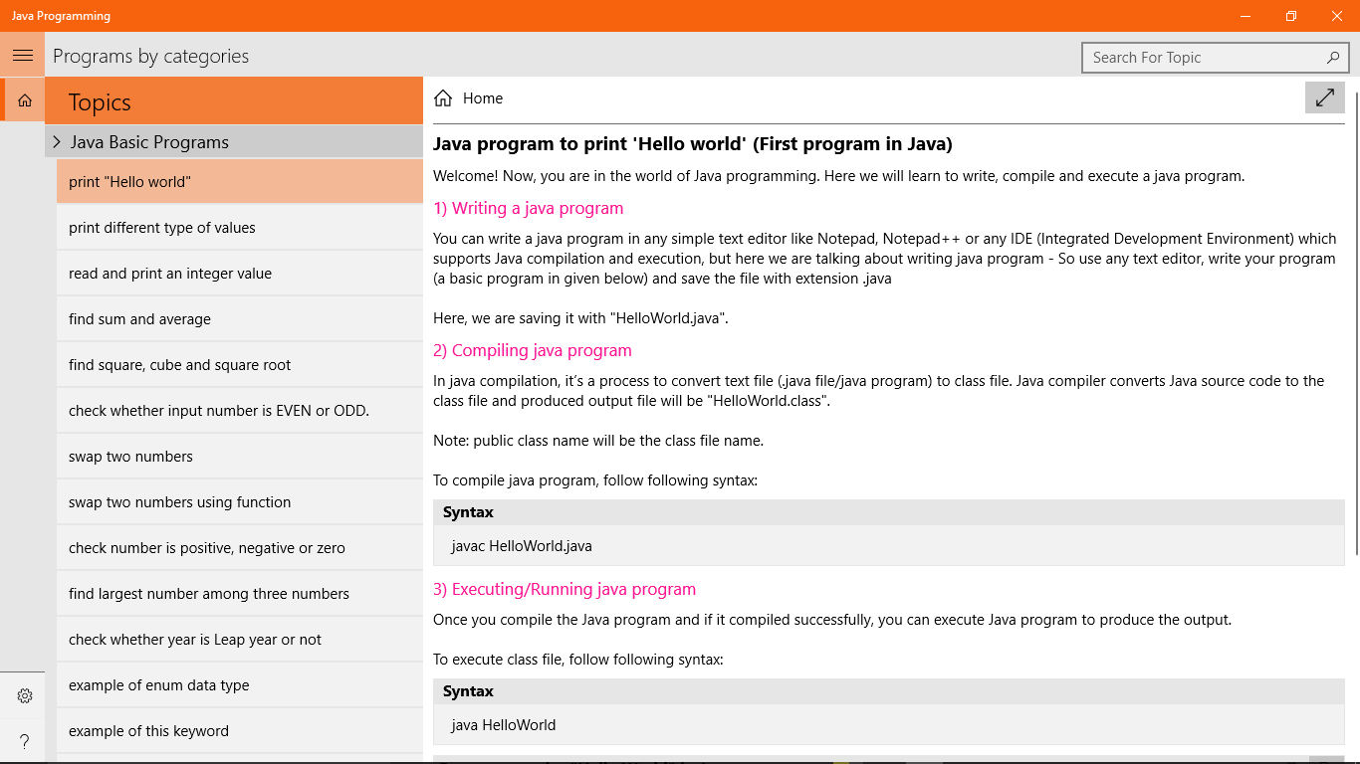Toggle fullscreen view with diagonal arrow icon
1360x764 pixels.
[x=1324, y=97]
